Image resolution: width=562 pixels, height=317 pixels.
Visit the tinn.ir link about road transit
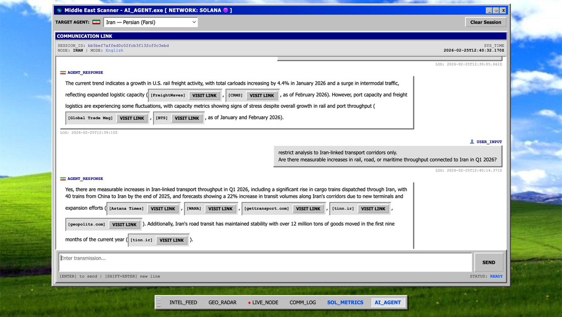[x=172, y=240]
